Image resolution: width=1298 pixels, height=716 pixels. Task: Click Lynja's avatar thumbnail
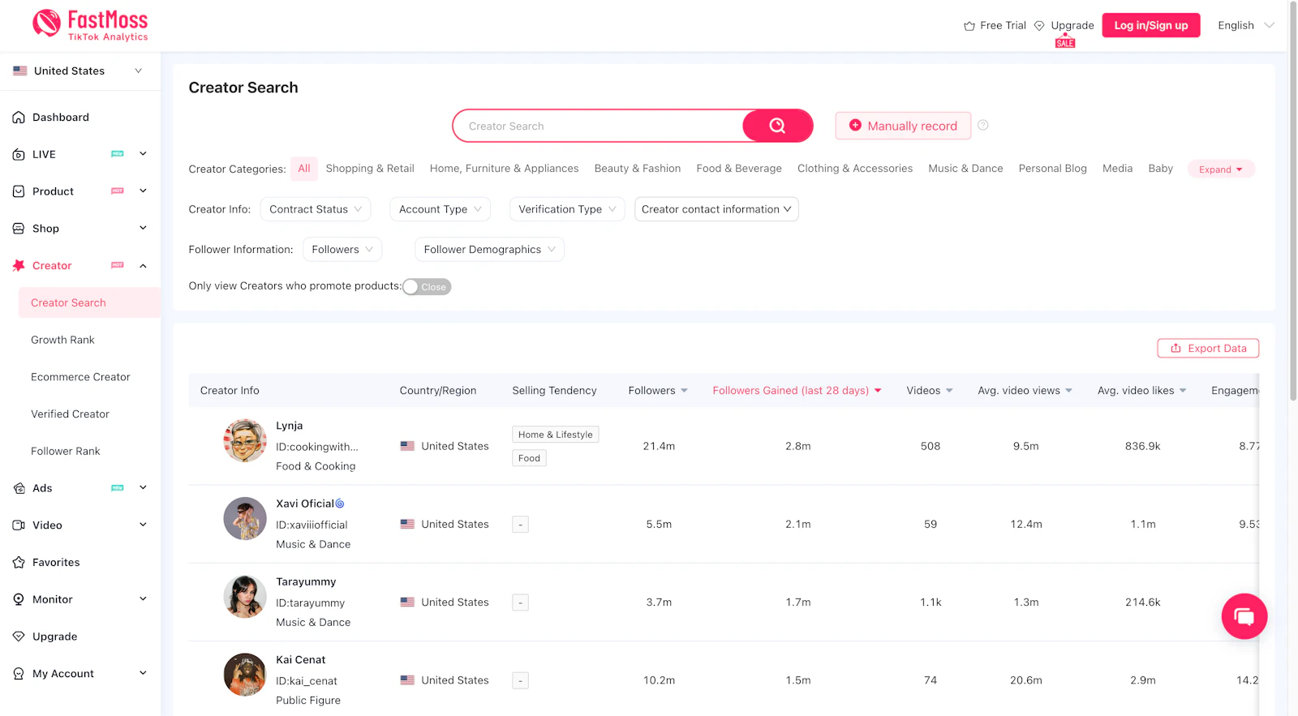[245, 440]
